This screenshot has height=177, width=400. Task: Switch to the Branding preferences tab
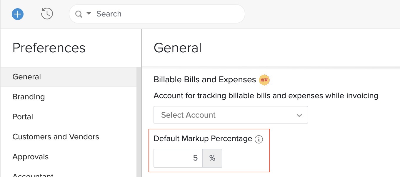[29, 97]
